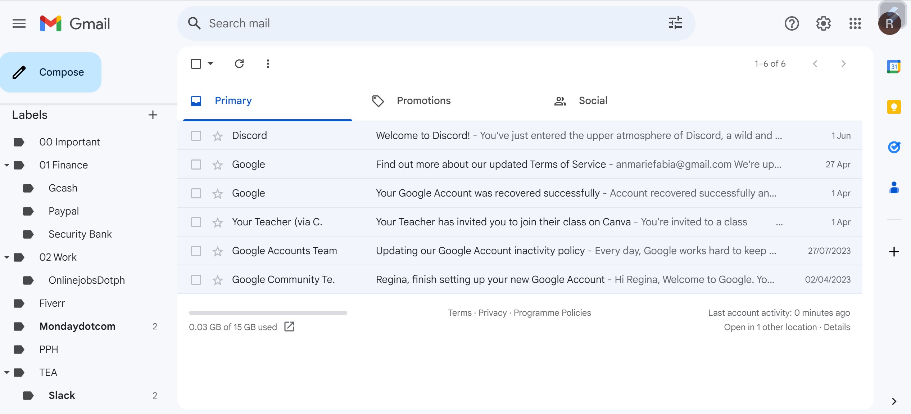
Task: Collapse the 01 Finance label tree
Action: (x=7, y=165)
